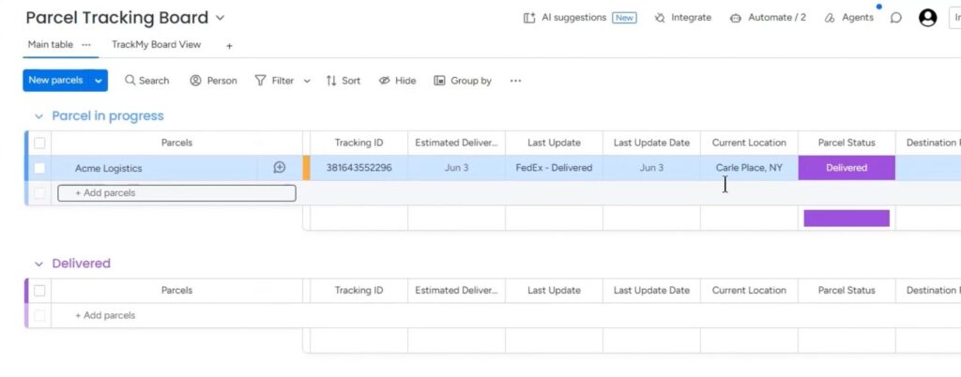The height and width of the screenshot is (377, 961).
Task: Switch to TrackMy Board View tab
Action: [x=157, y=45]
